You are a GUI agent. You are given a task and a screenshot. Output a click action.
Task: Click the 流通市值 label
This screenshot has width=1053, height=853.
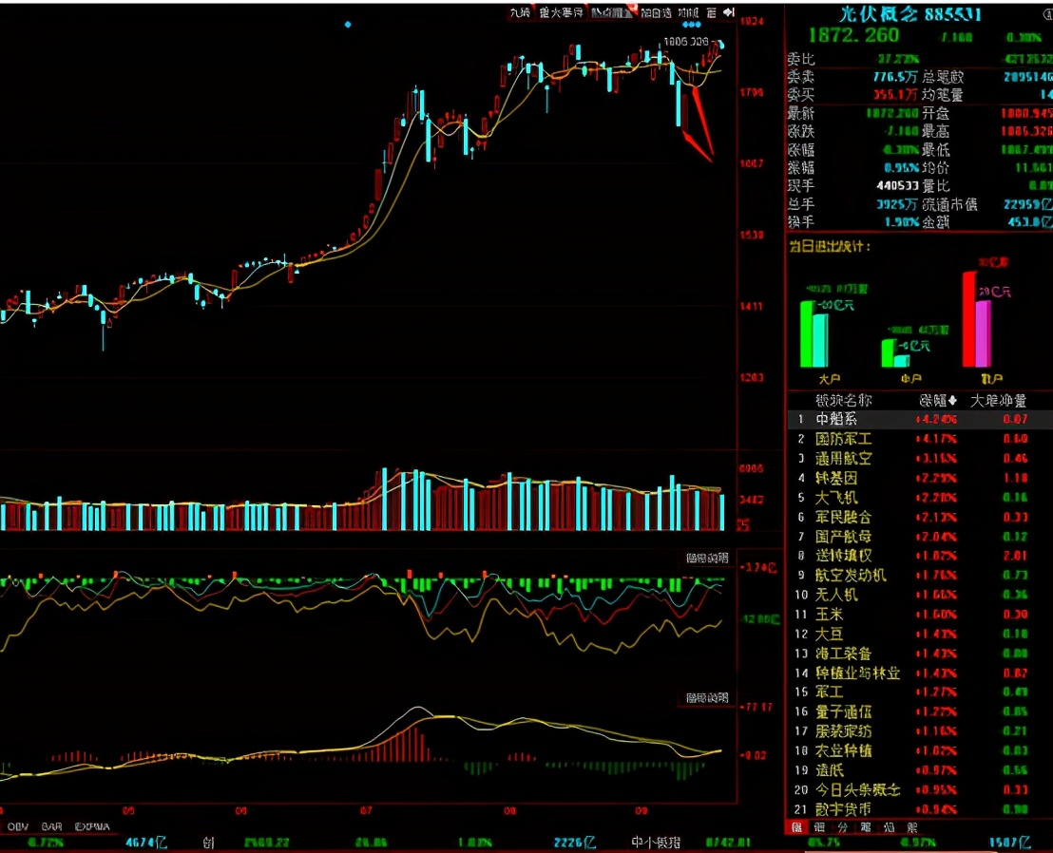point(949,203)
